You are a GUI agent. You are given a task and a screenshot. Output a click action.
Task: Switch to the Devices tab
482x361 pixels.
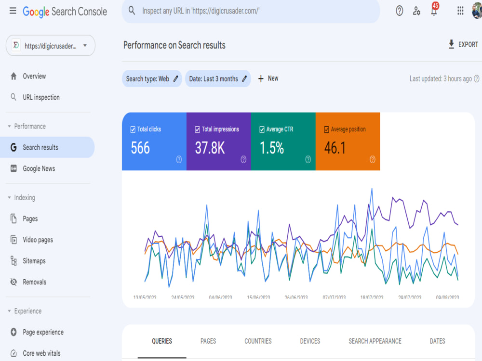point(310,341)
